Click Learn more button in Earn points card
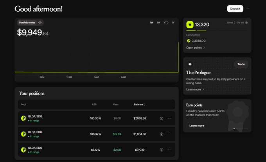The height and width of the screenshot is (162, 266). tap(197, 126)
